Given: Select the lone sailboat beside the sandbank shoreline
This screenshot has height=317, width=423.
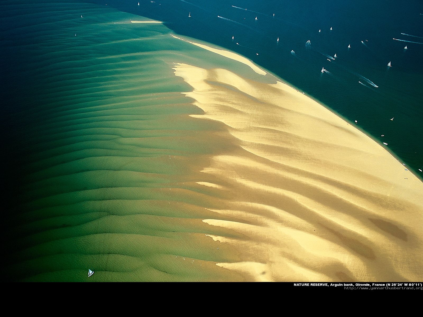Looking at the screenshot, I should click(x=392, y=119).
